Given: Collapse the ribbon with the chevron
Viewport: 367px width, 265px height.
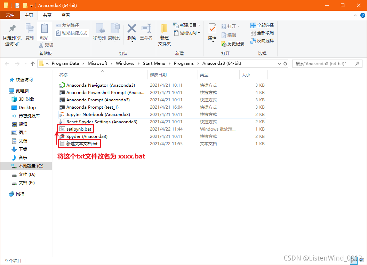Looking at the screenshot, I should pos(355,15).
